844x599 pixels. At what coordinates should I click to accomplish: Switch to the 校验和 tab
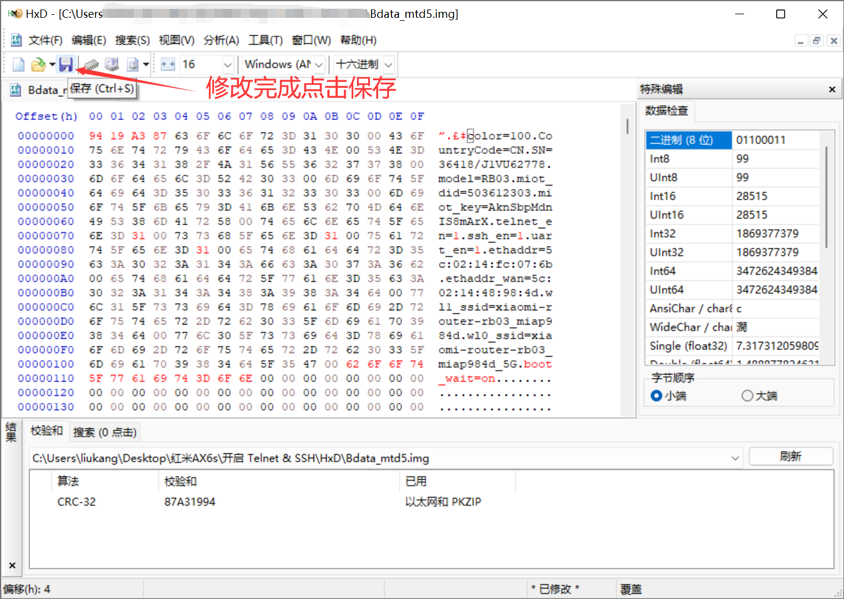[x=46, y=431]
